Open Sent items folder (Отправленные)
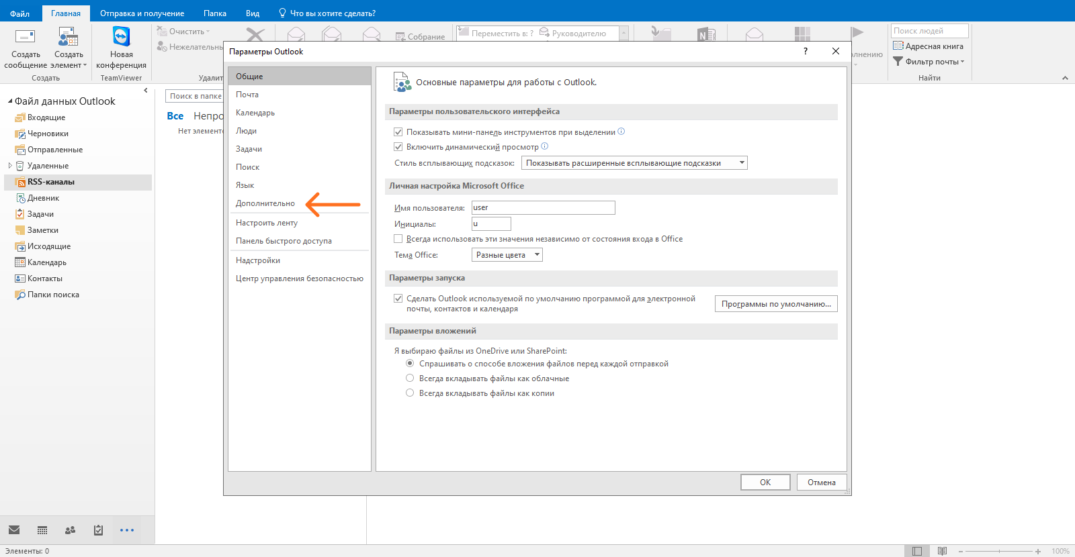 [55, 150]
